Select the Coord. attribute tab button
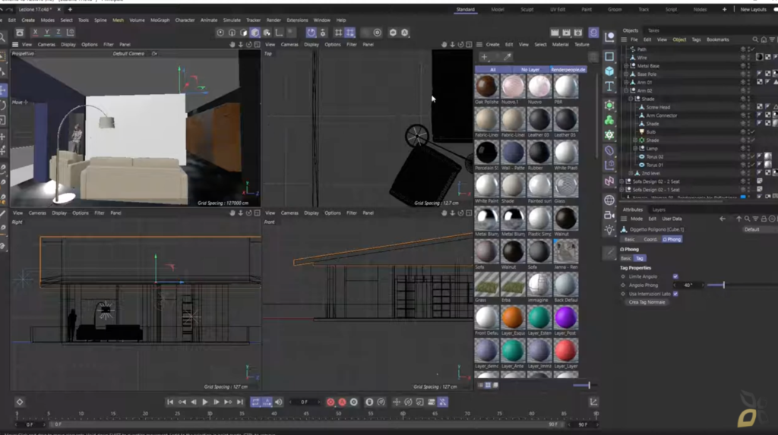Viewport: 778px width, 435px height. (650, 240)
